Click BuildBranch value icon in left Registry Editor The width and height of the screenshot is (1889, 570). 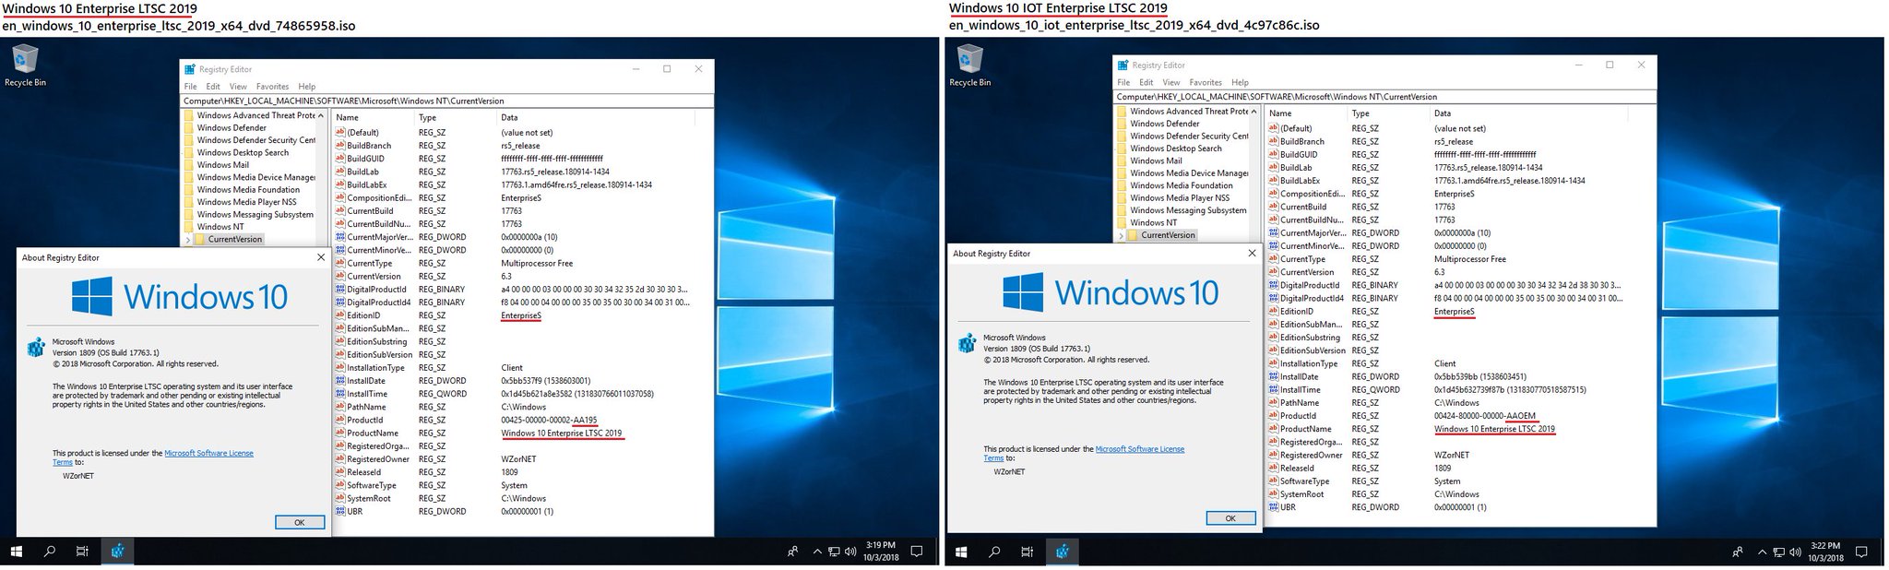(340, 146)
